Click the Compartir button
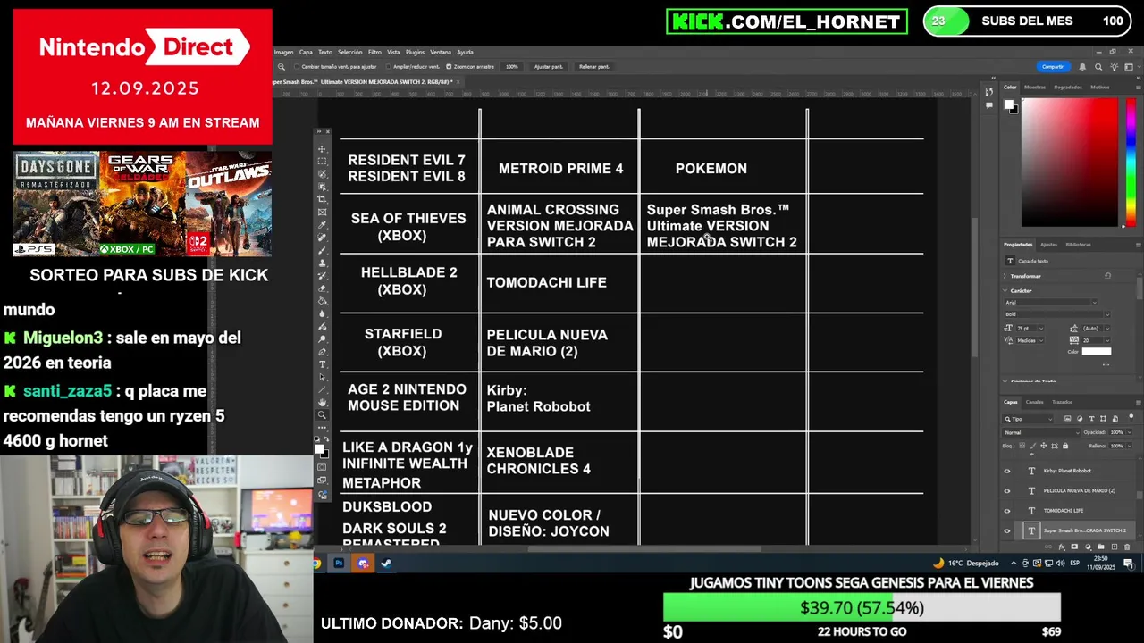Image resolution: width=1144 pixels, height=643 pixels. coord(1054,67)
